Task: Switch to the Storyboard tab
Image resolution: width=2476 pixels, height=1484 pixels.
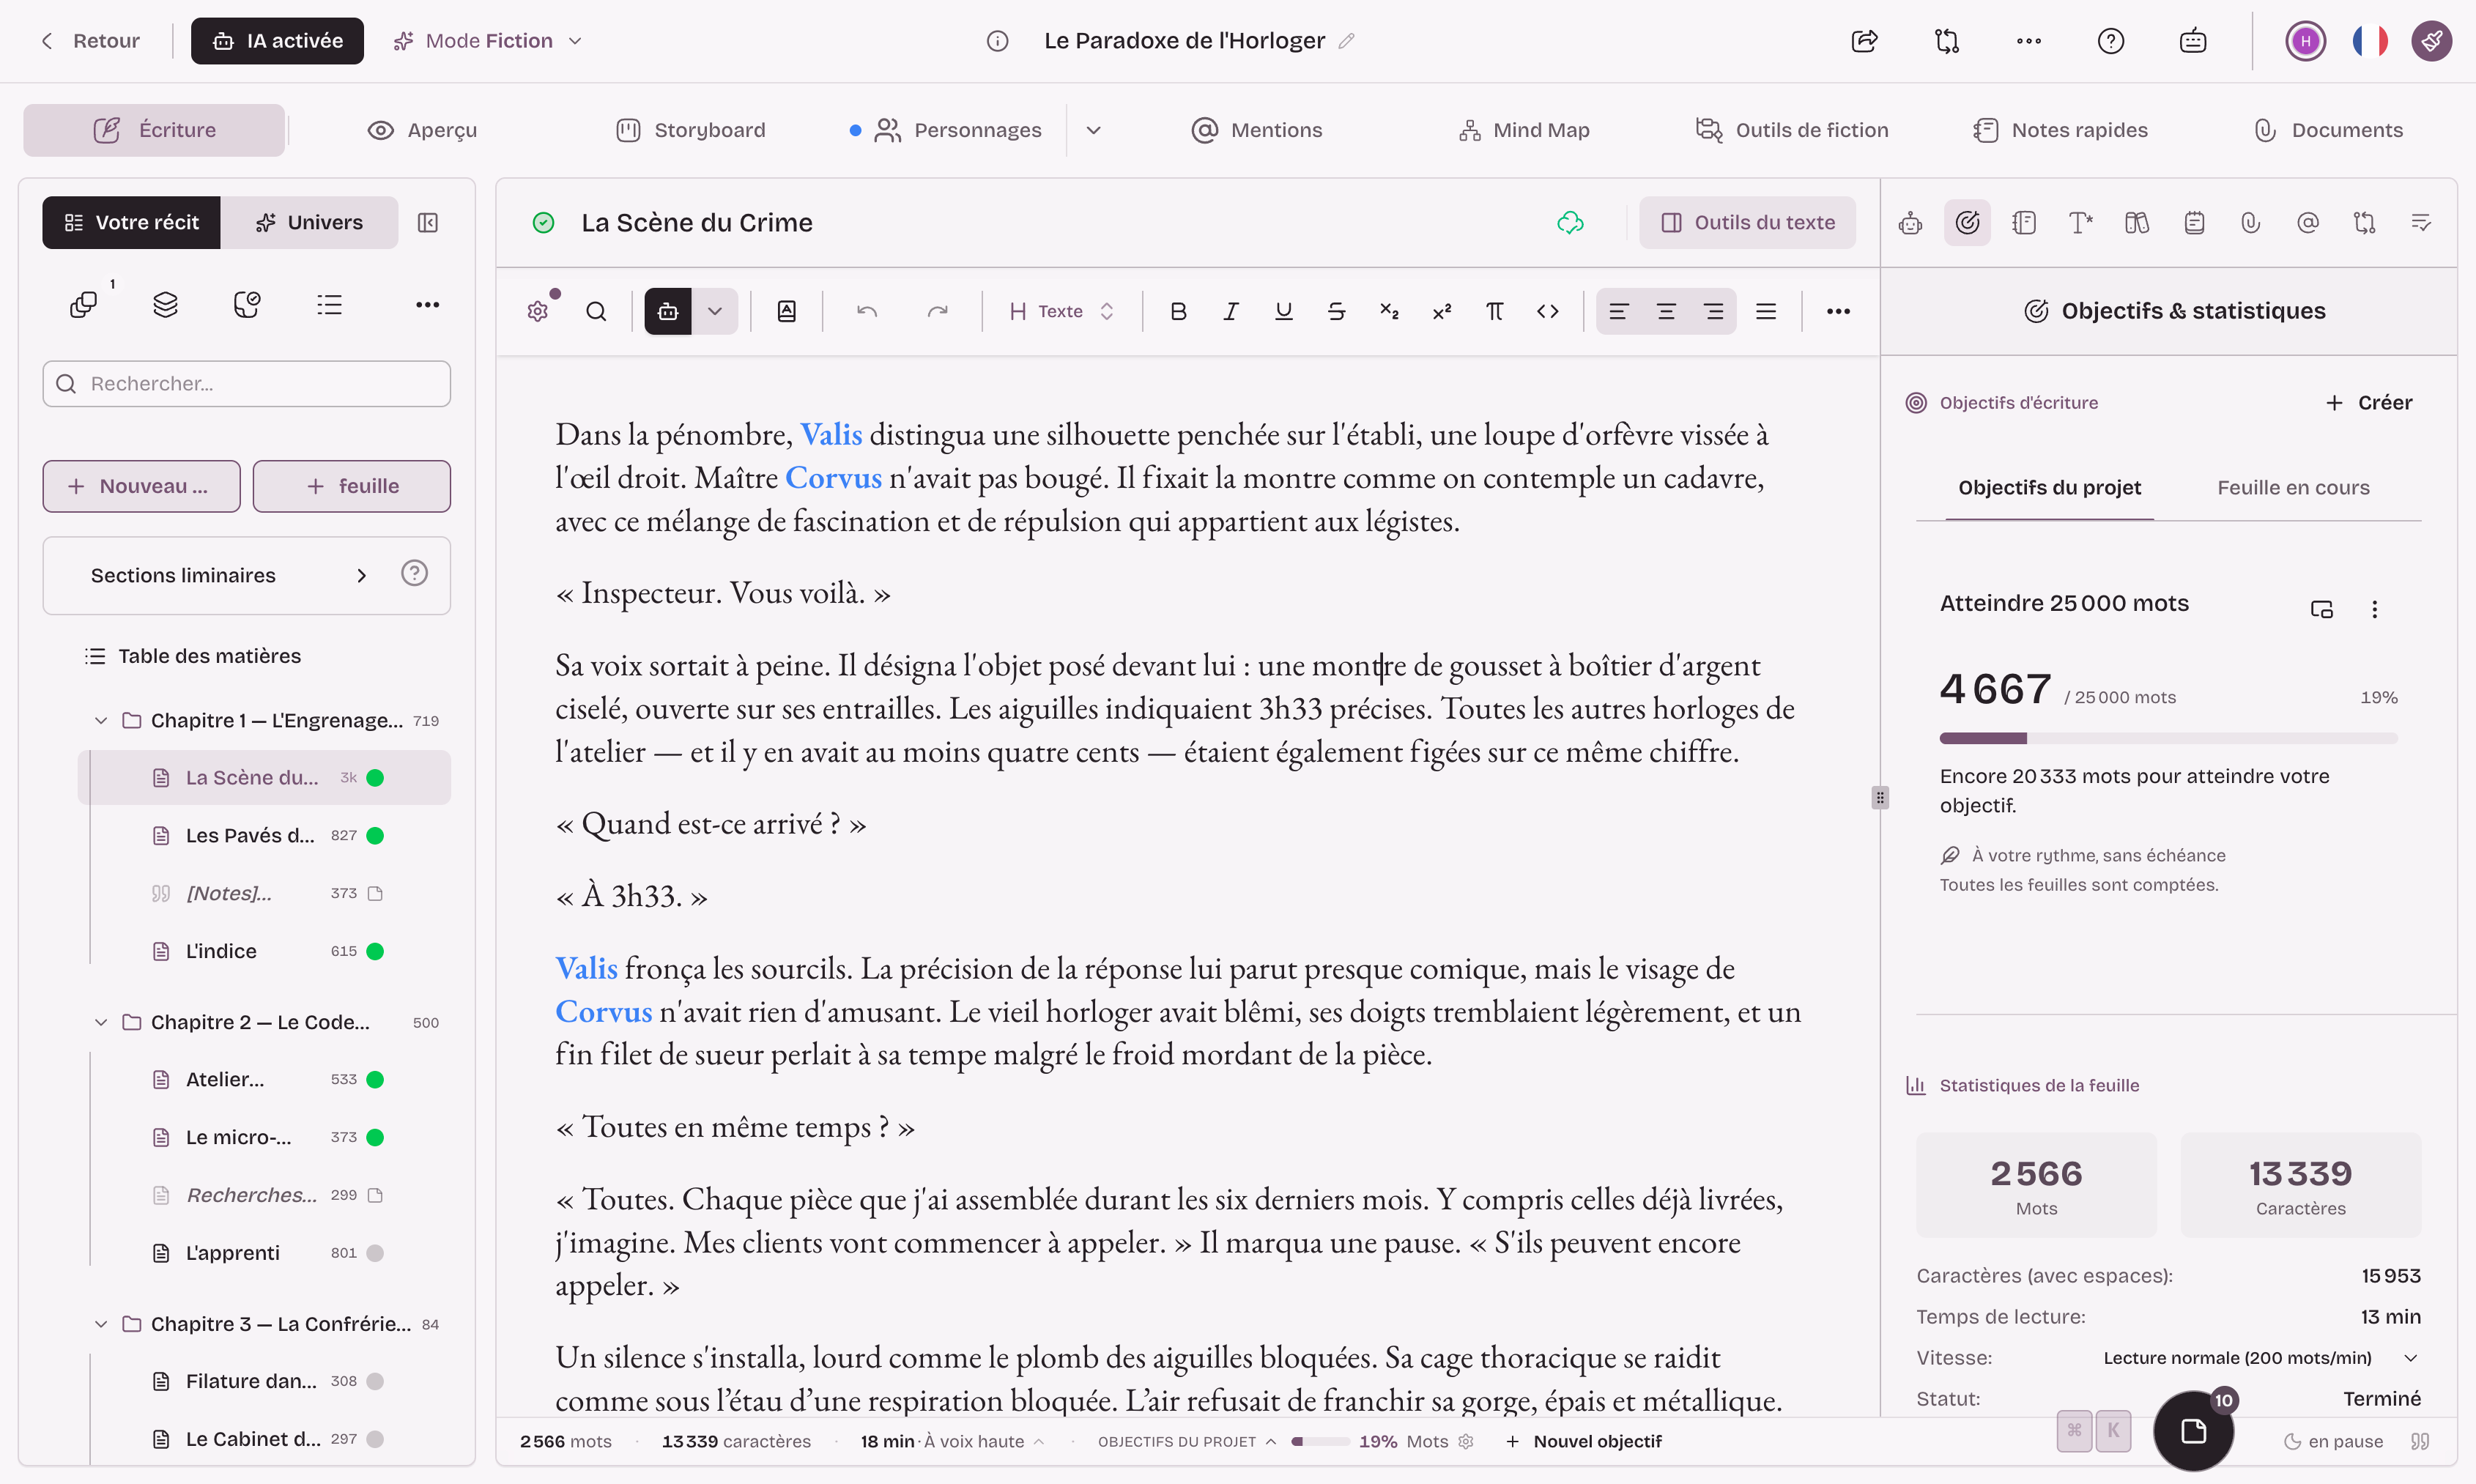Action: pos(691,130)
